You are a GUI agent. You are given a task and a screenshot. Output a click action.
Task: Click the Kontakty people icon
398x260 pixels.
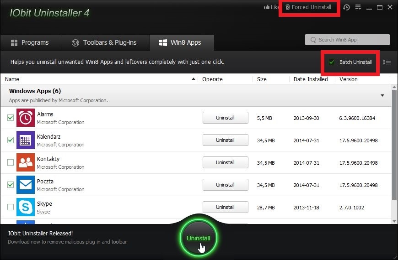click(x=26, y=162)
